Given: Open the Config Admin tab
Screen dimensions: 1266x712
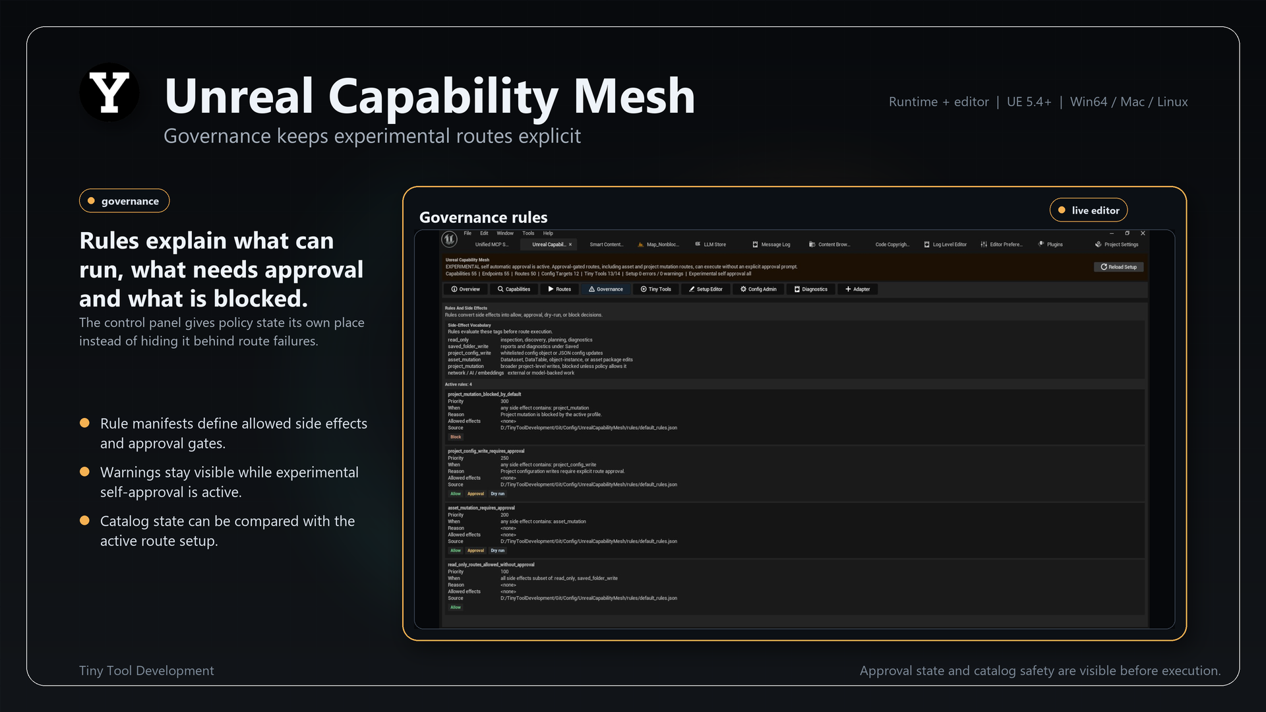Looking at the screenshot, I should (758, 289).
